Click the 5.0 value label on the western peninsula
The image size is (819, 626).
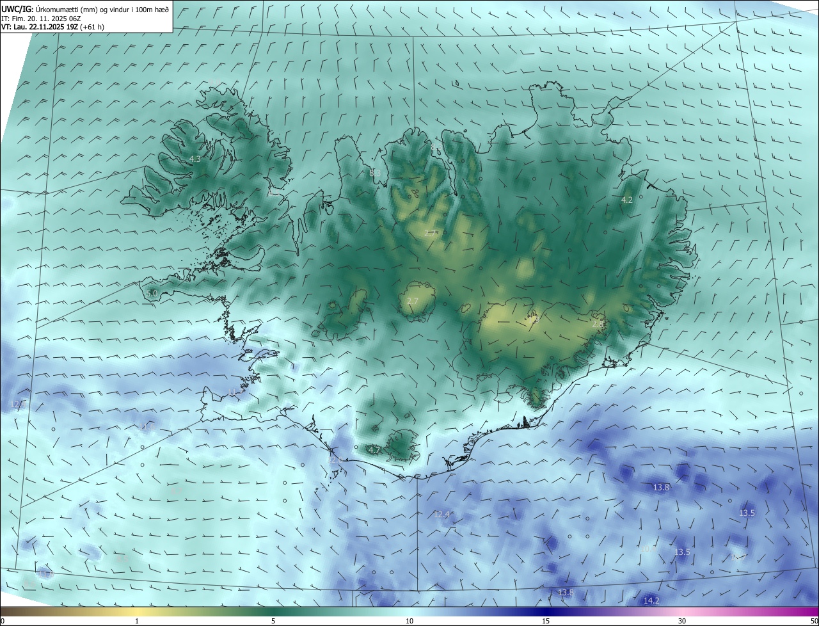coord(152,293)
